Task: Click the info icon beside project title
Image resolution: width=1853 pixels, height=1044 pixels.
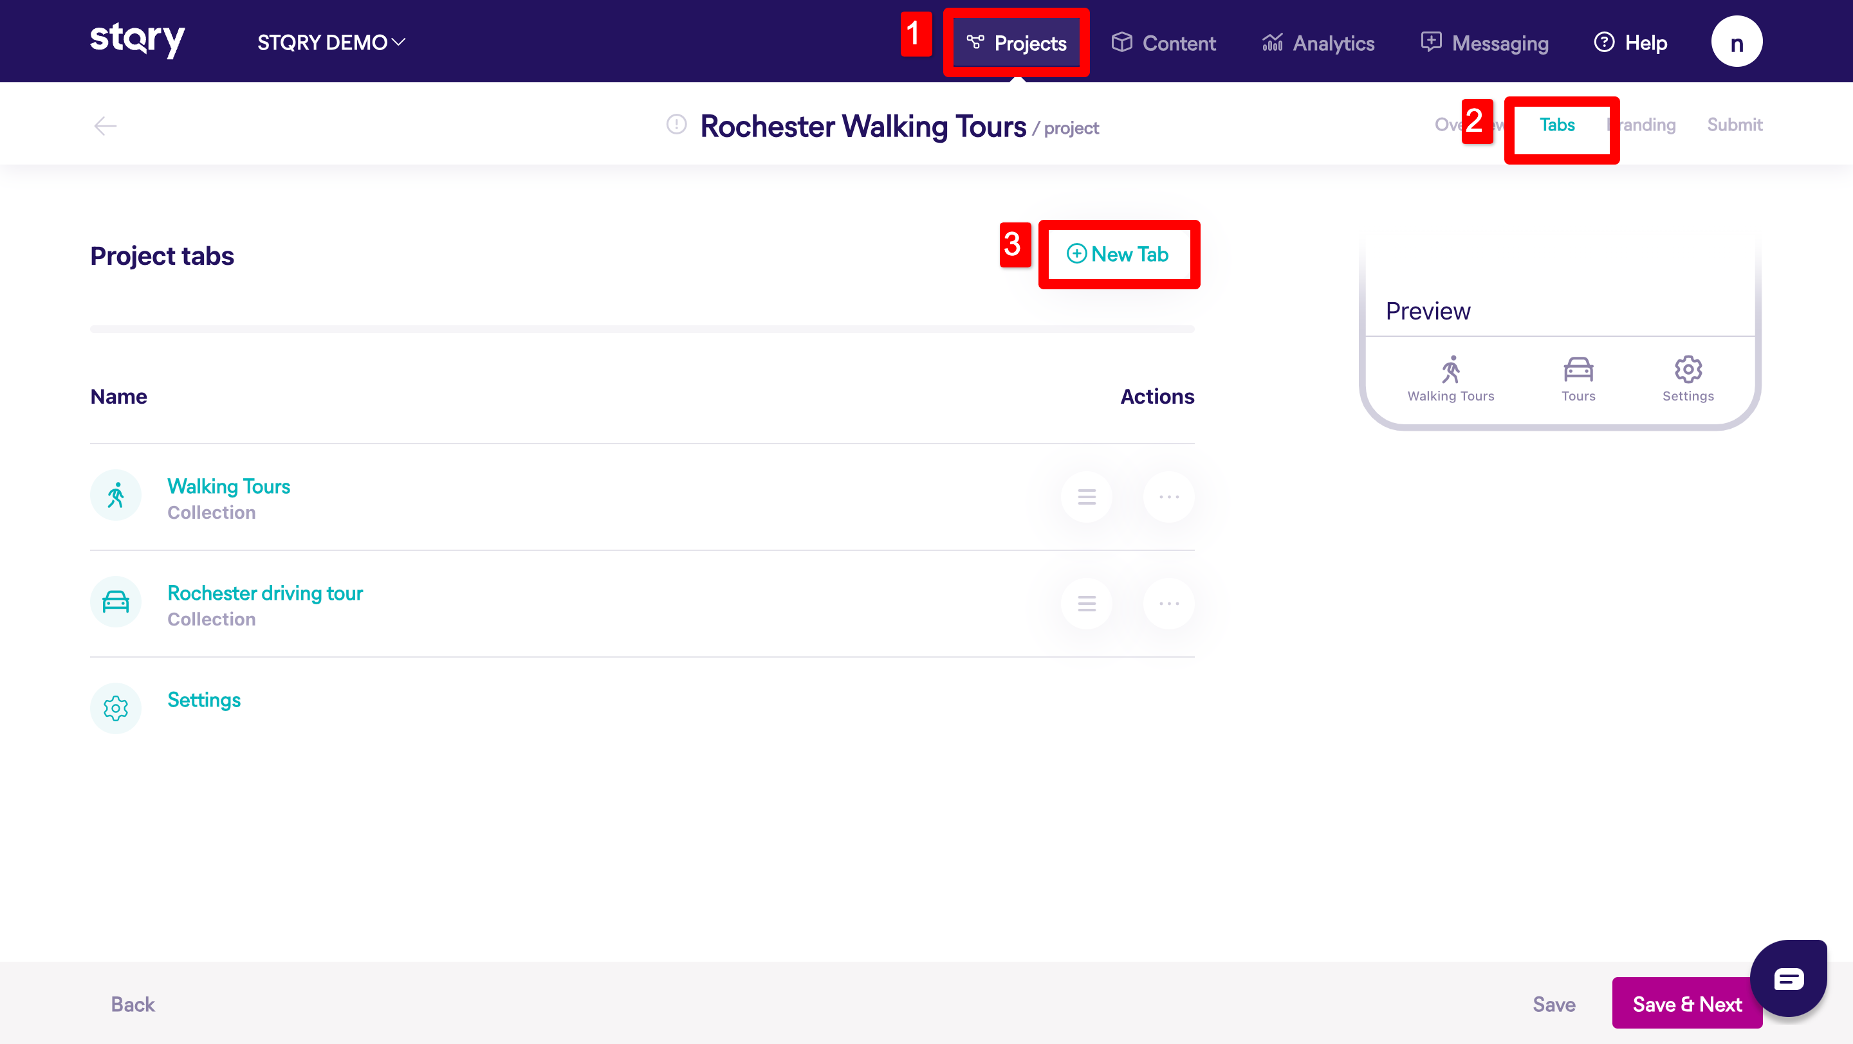Action: [676, 124]
